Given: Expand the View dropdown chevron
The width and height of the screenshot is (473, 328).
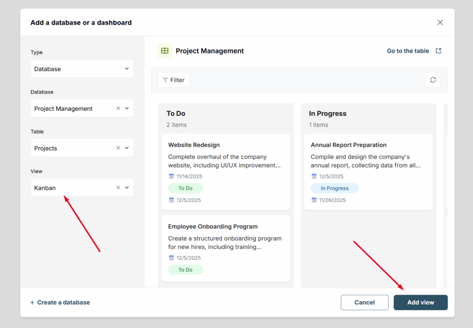Looking at the screenshot, I should coord(127,188).
